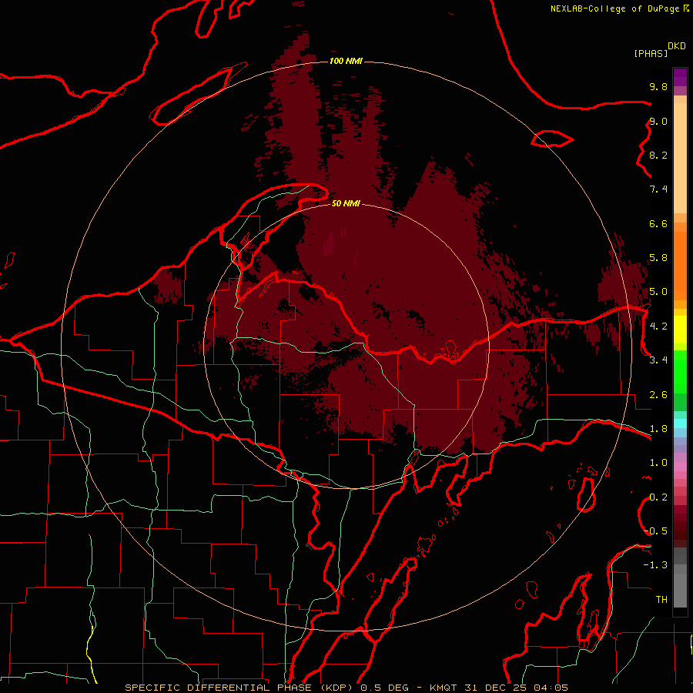Click the 8.2 scale value
This screenshot has width=693, height=693.
click(x=658, y=155)
